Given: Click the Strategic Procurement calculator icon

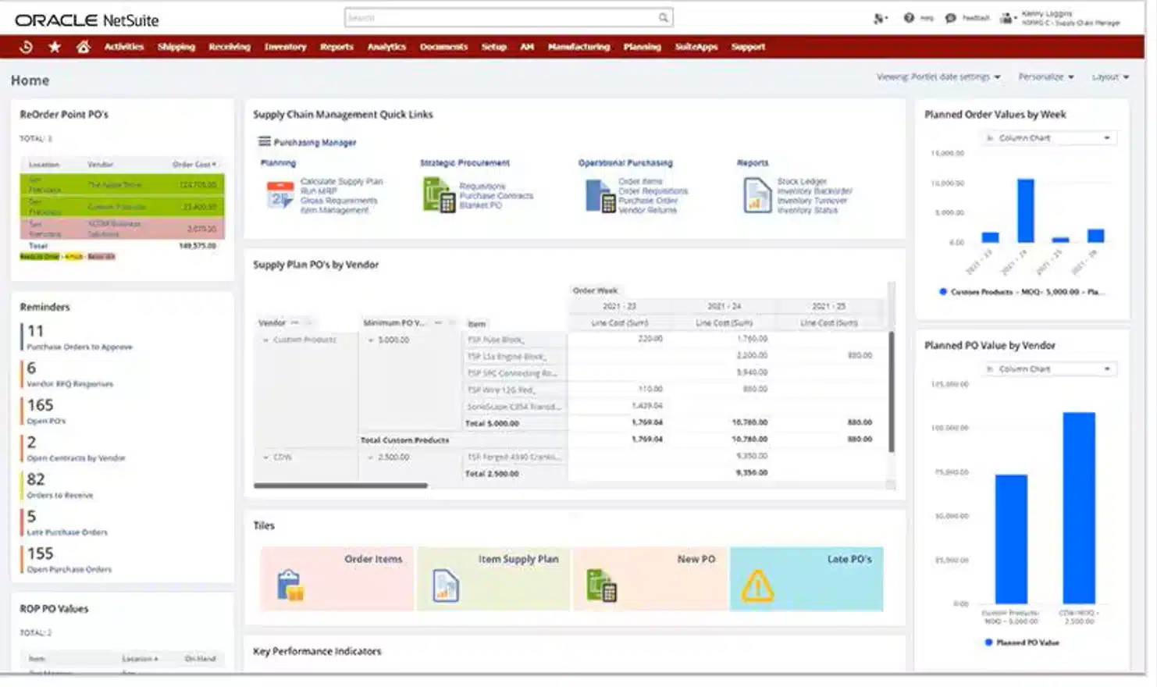Looking at the screenshot, I should point(439,194).
